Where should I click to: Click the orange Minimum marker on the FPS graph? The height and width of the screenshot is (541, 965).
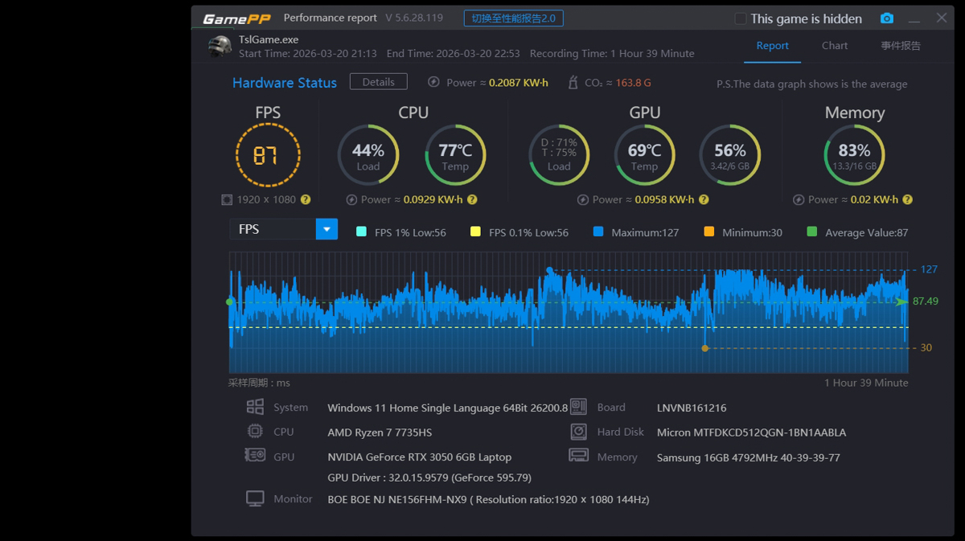704,348
